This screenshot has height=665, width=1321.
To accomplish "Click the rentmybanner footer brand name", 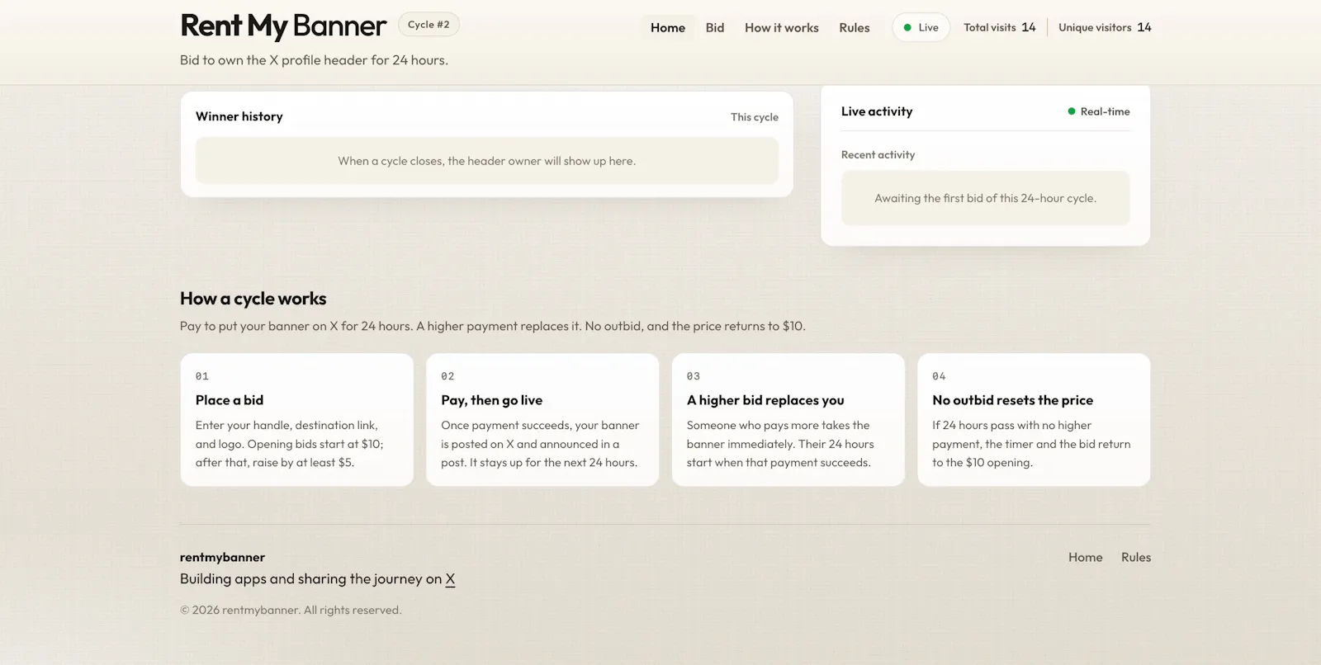I will pyautogui.click(x=222, y=558).
